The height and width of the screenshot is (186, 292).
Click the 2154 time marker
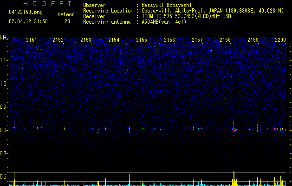[114, 40]
